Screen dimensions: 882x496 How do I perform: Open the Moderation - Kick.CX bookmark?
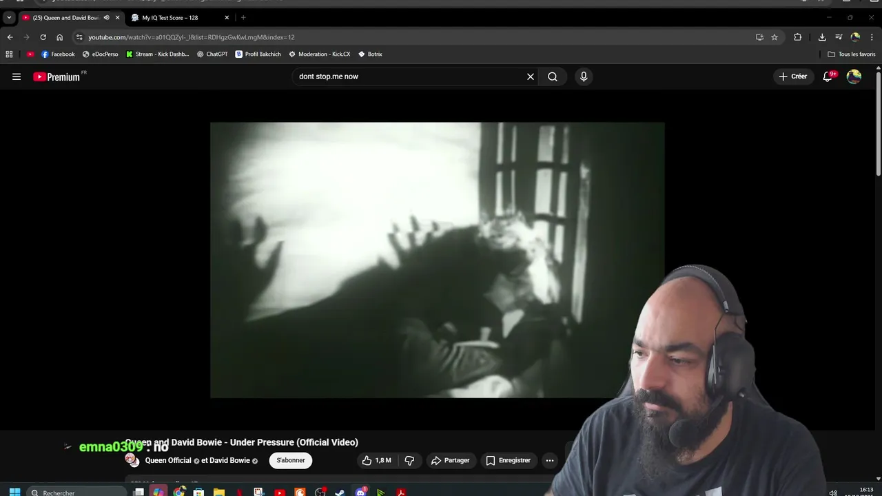point(319,54)
